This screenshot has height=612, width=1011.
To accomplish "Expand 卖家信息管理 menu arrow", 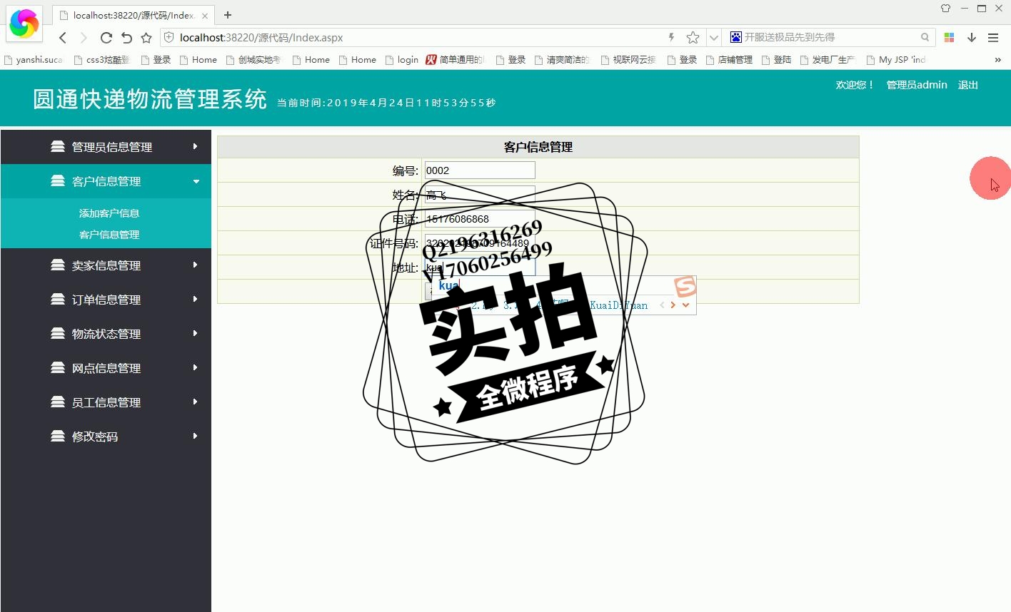I will [196, 265].
